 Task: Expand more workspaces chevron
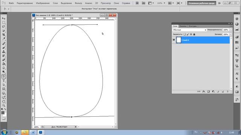tap(219, 3)
